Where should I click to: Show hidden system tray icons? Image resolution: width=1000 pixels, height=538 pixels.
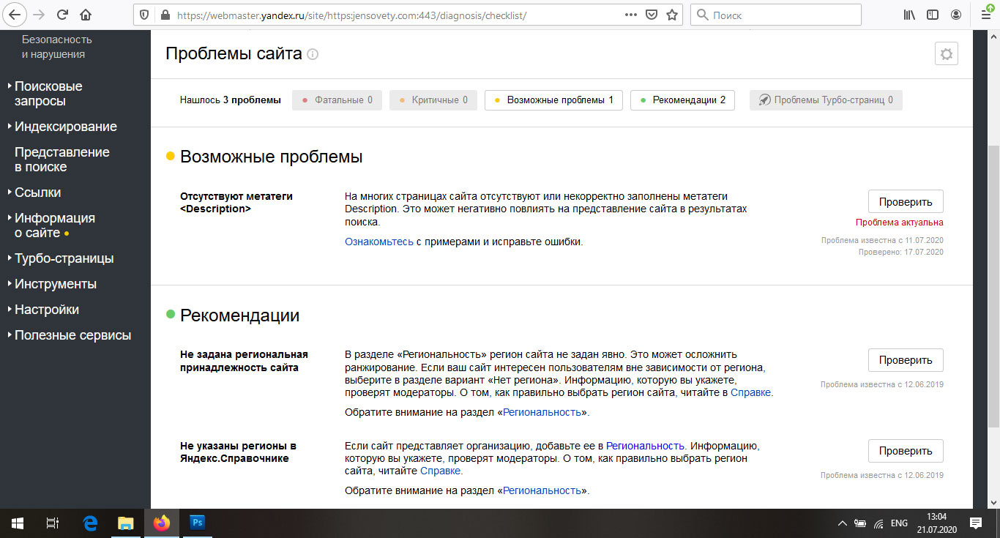[x=843, y=523]
